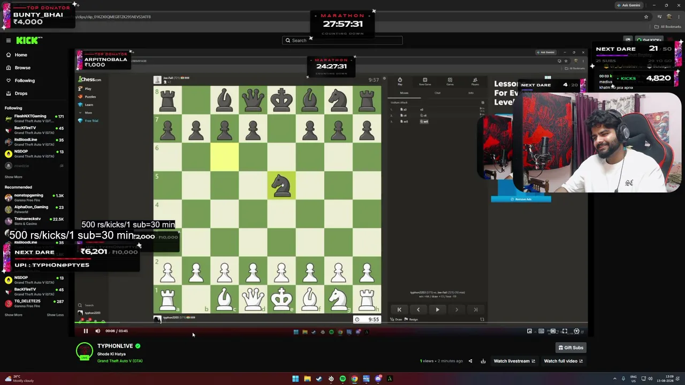Go to Home in Kick sidebar

coord(21,55)
